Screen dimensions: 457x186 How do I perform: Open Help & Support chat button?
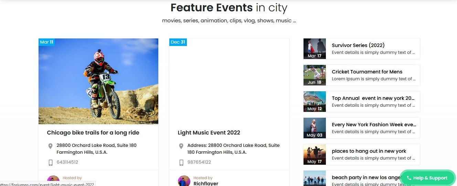[427, 178]
